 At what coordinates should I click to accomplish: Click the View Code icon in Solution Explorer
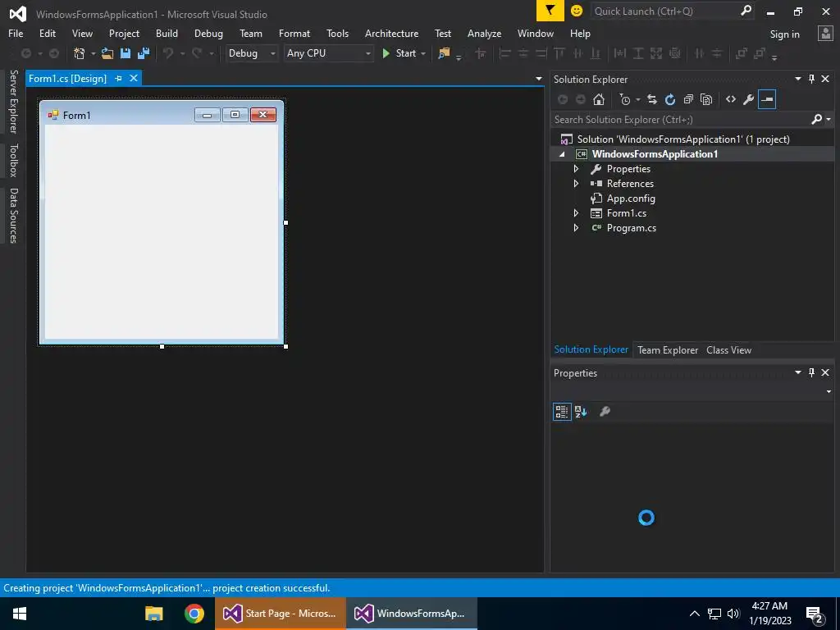click(731, 99)
